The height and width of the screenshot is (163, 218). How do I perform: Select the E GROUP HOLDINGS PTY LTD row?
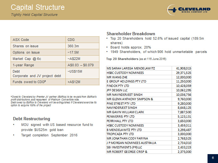[149, 81]
